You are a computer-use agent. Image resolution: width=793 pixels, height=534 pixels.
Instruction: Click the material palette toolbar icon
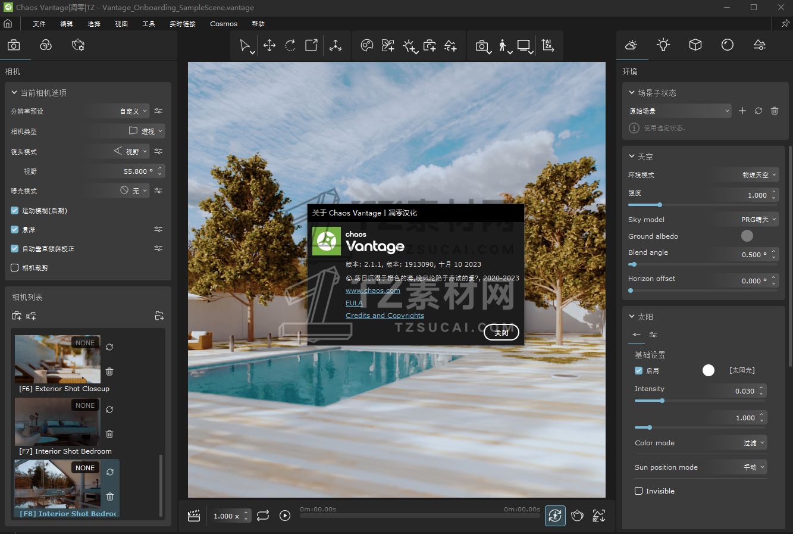(x=367, y=46)
